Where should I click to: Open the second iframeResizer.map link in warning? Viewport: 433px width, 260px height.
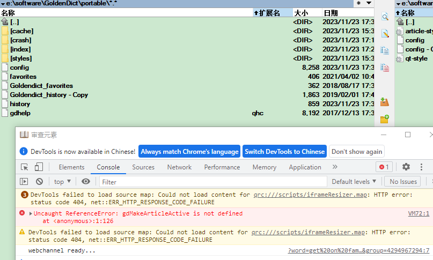(x=308, y=232)
